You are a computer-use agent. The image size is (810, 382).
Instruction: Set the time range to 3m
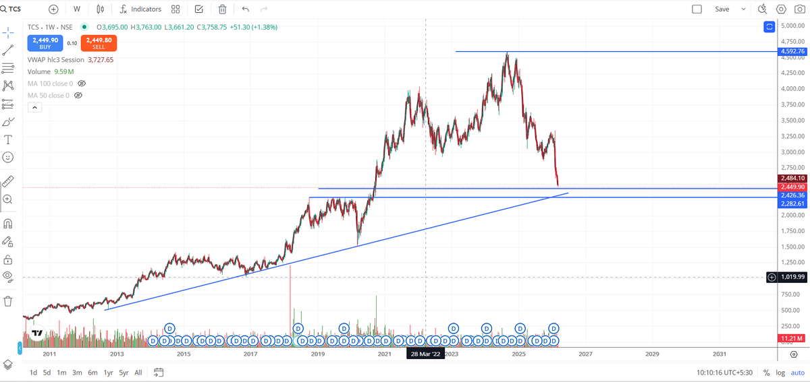click(77, 372)
